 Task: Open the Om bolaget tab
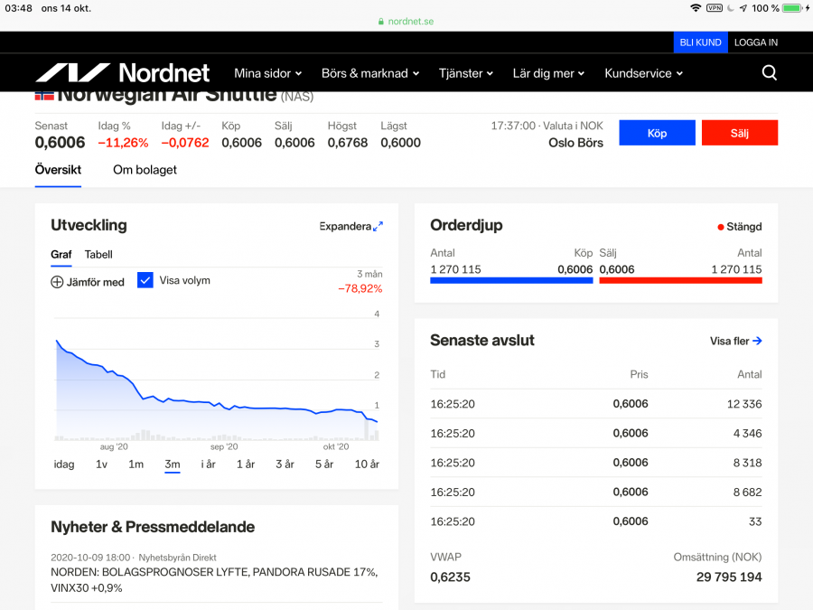pyautogui.click(x=145, y=170)
